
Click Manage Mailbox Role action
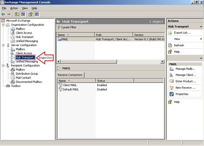pos(185,69)
